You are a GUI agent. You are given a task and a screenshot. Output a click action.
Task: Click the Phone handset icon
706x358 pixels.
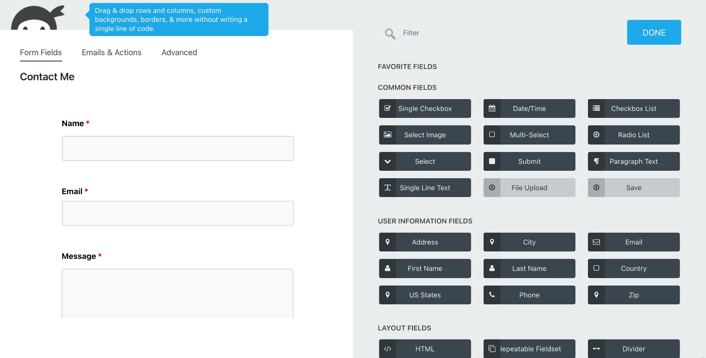click(x=492, y=295)
